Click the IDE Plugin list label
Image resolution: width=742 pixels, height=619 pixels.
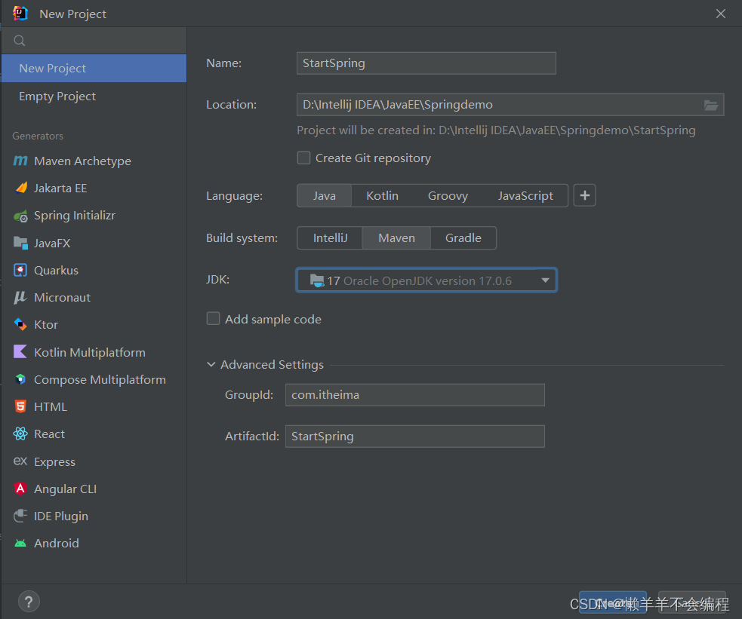coord(61,516)
